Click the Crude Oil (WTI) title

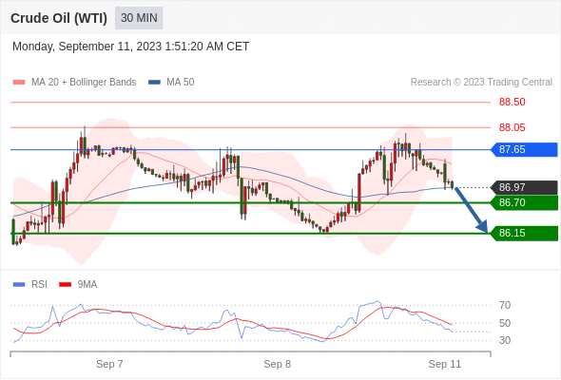coord(59,18)
